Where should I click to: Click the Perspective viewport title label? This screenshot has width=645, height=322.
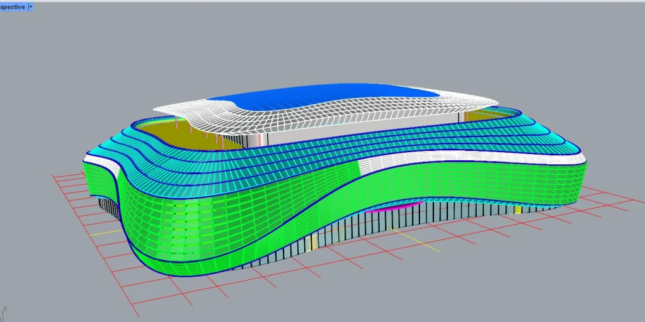click(x=13, y=7)
